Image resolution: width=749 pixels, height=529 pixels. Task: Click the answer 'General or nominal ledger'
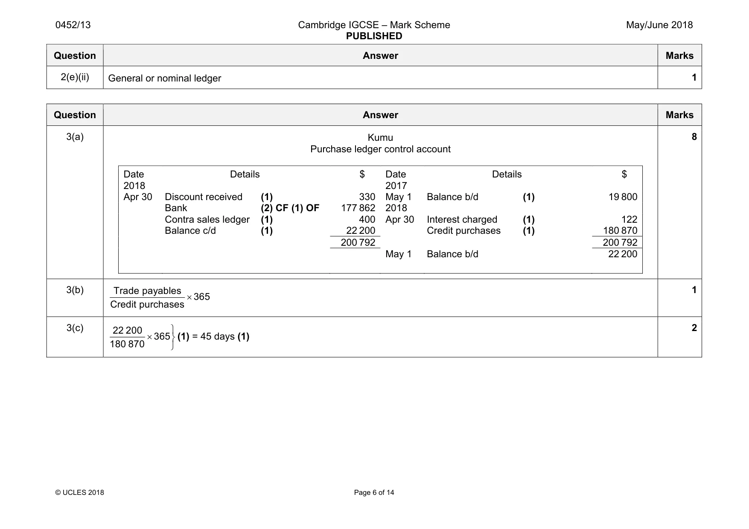point(165,78)
